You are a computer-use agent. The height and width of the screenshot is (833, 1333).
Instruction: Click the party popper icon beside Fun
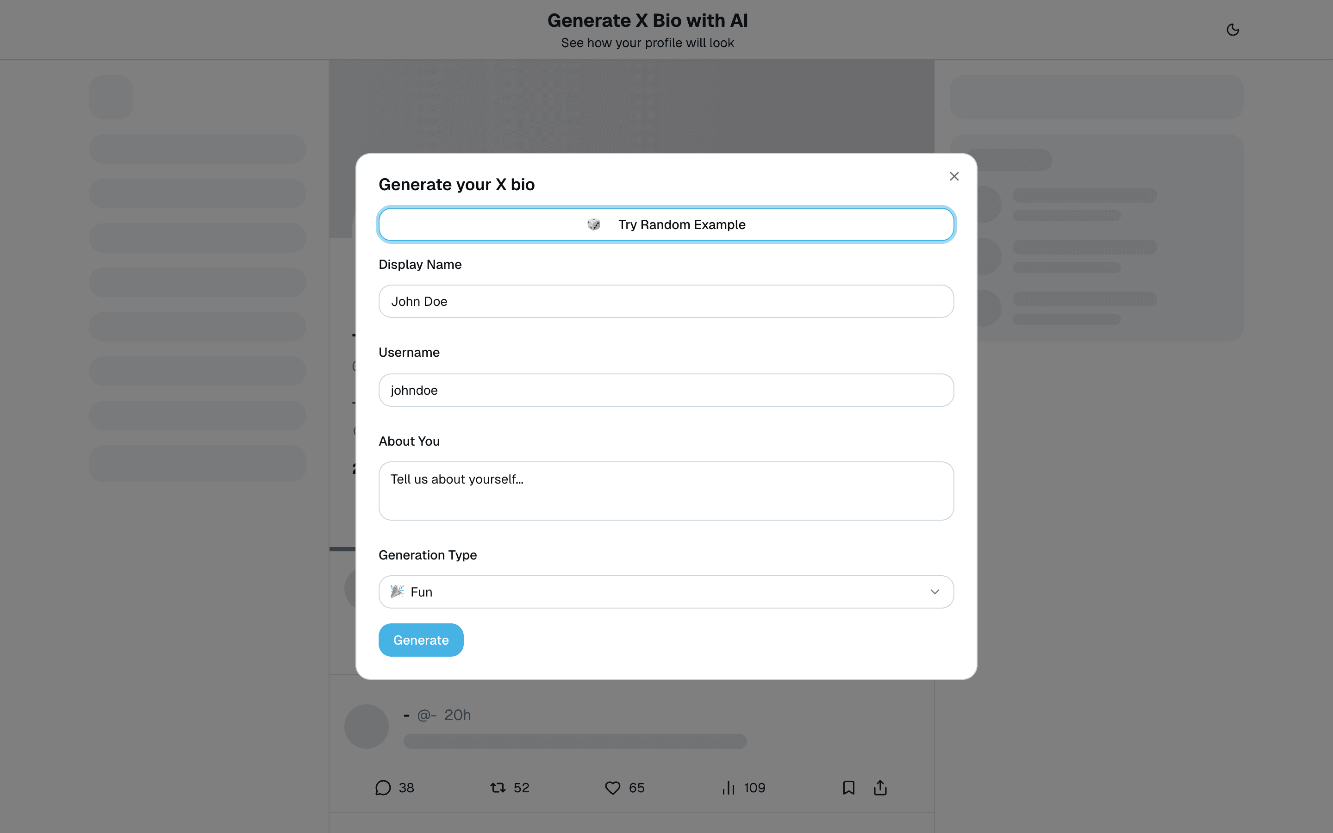click(397, 592)
